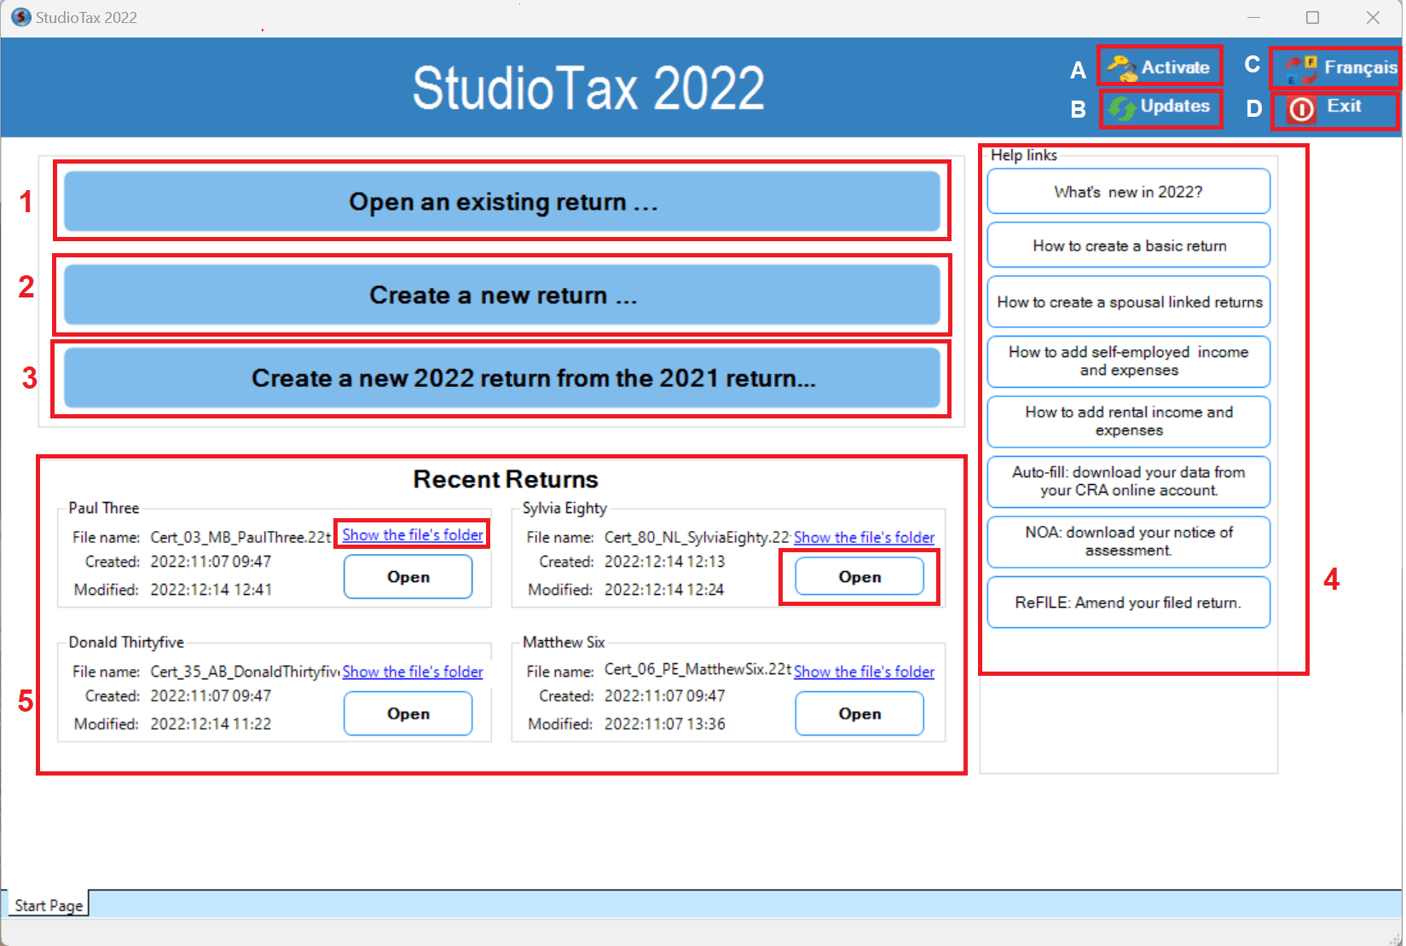
Task: Open ReFILE amend your filed return help
Action: 1128,603
